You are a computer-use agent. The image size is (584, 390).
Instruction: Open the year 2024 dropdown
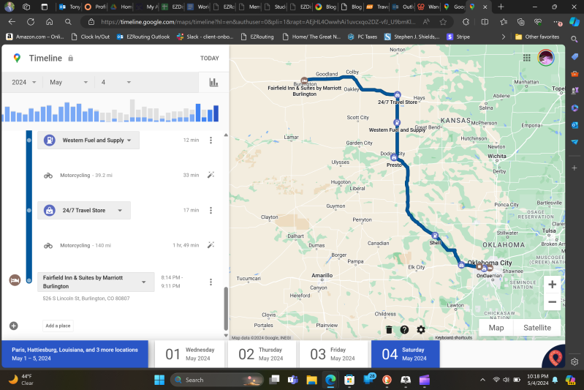coord(24,83)
